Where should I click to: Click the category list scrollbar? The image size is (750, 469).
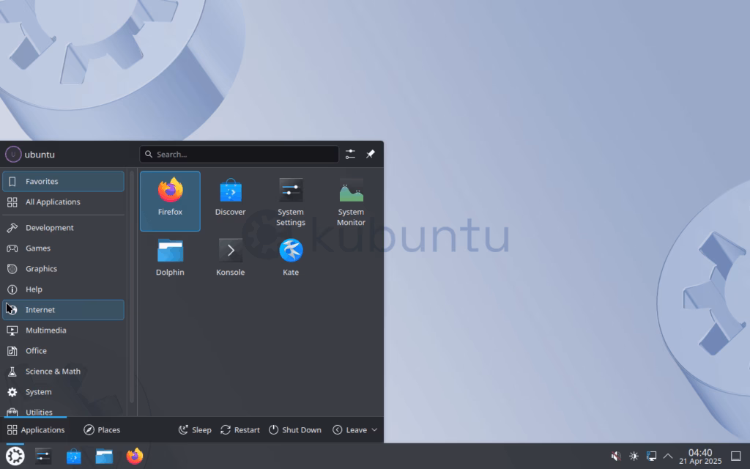click(x=132, y=287)
